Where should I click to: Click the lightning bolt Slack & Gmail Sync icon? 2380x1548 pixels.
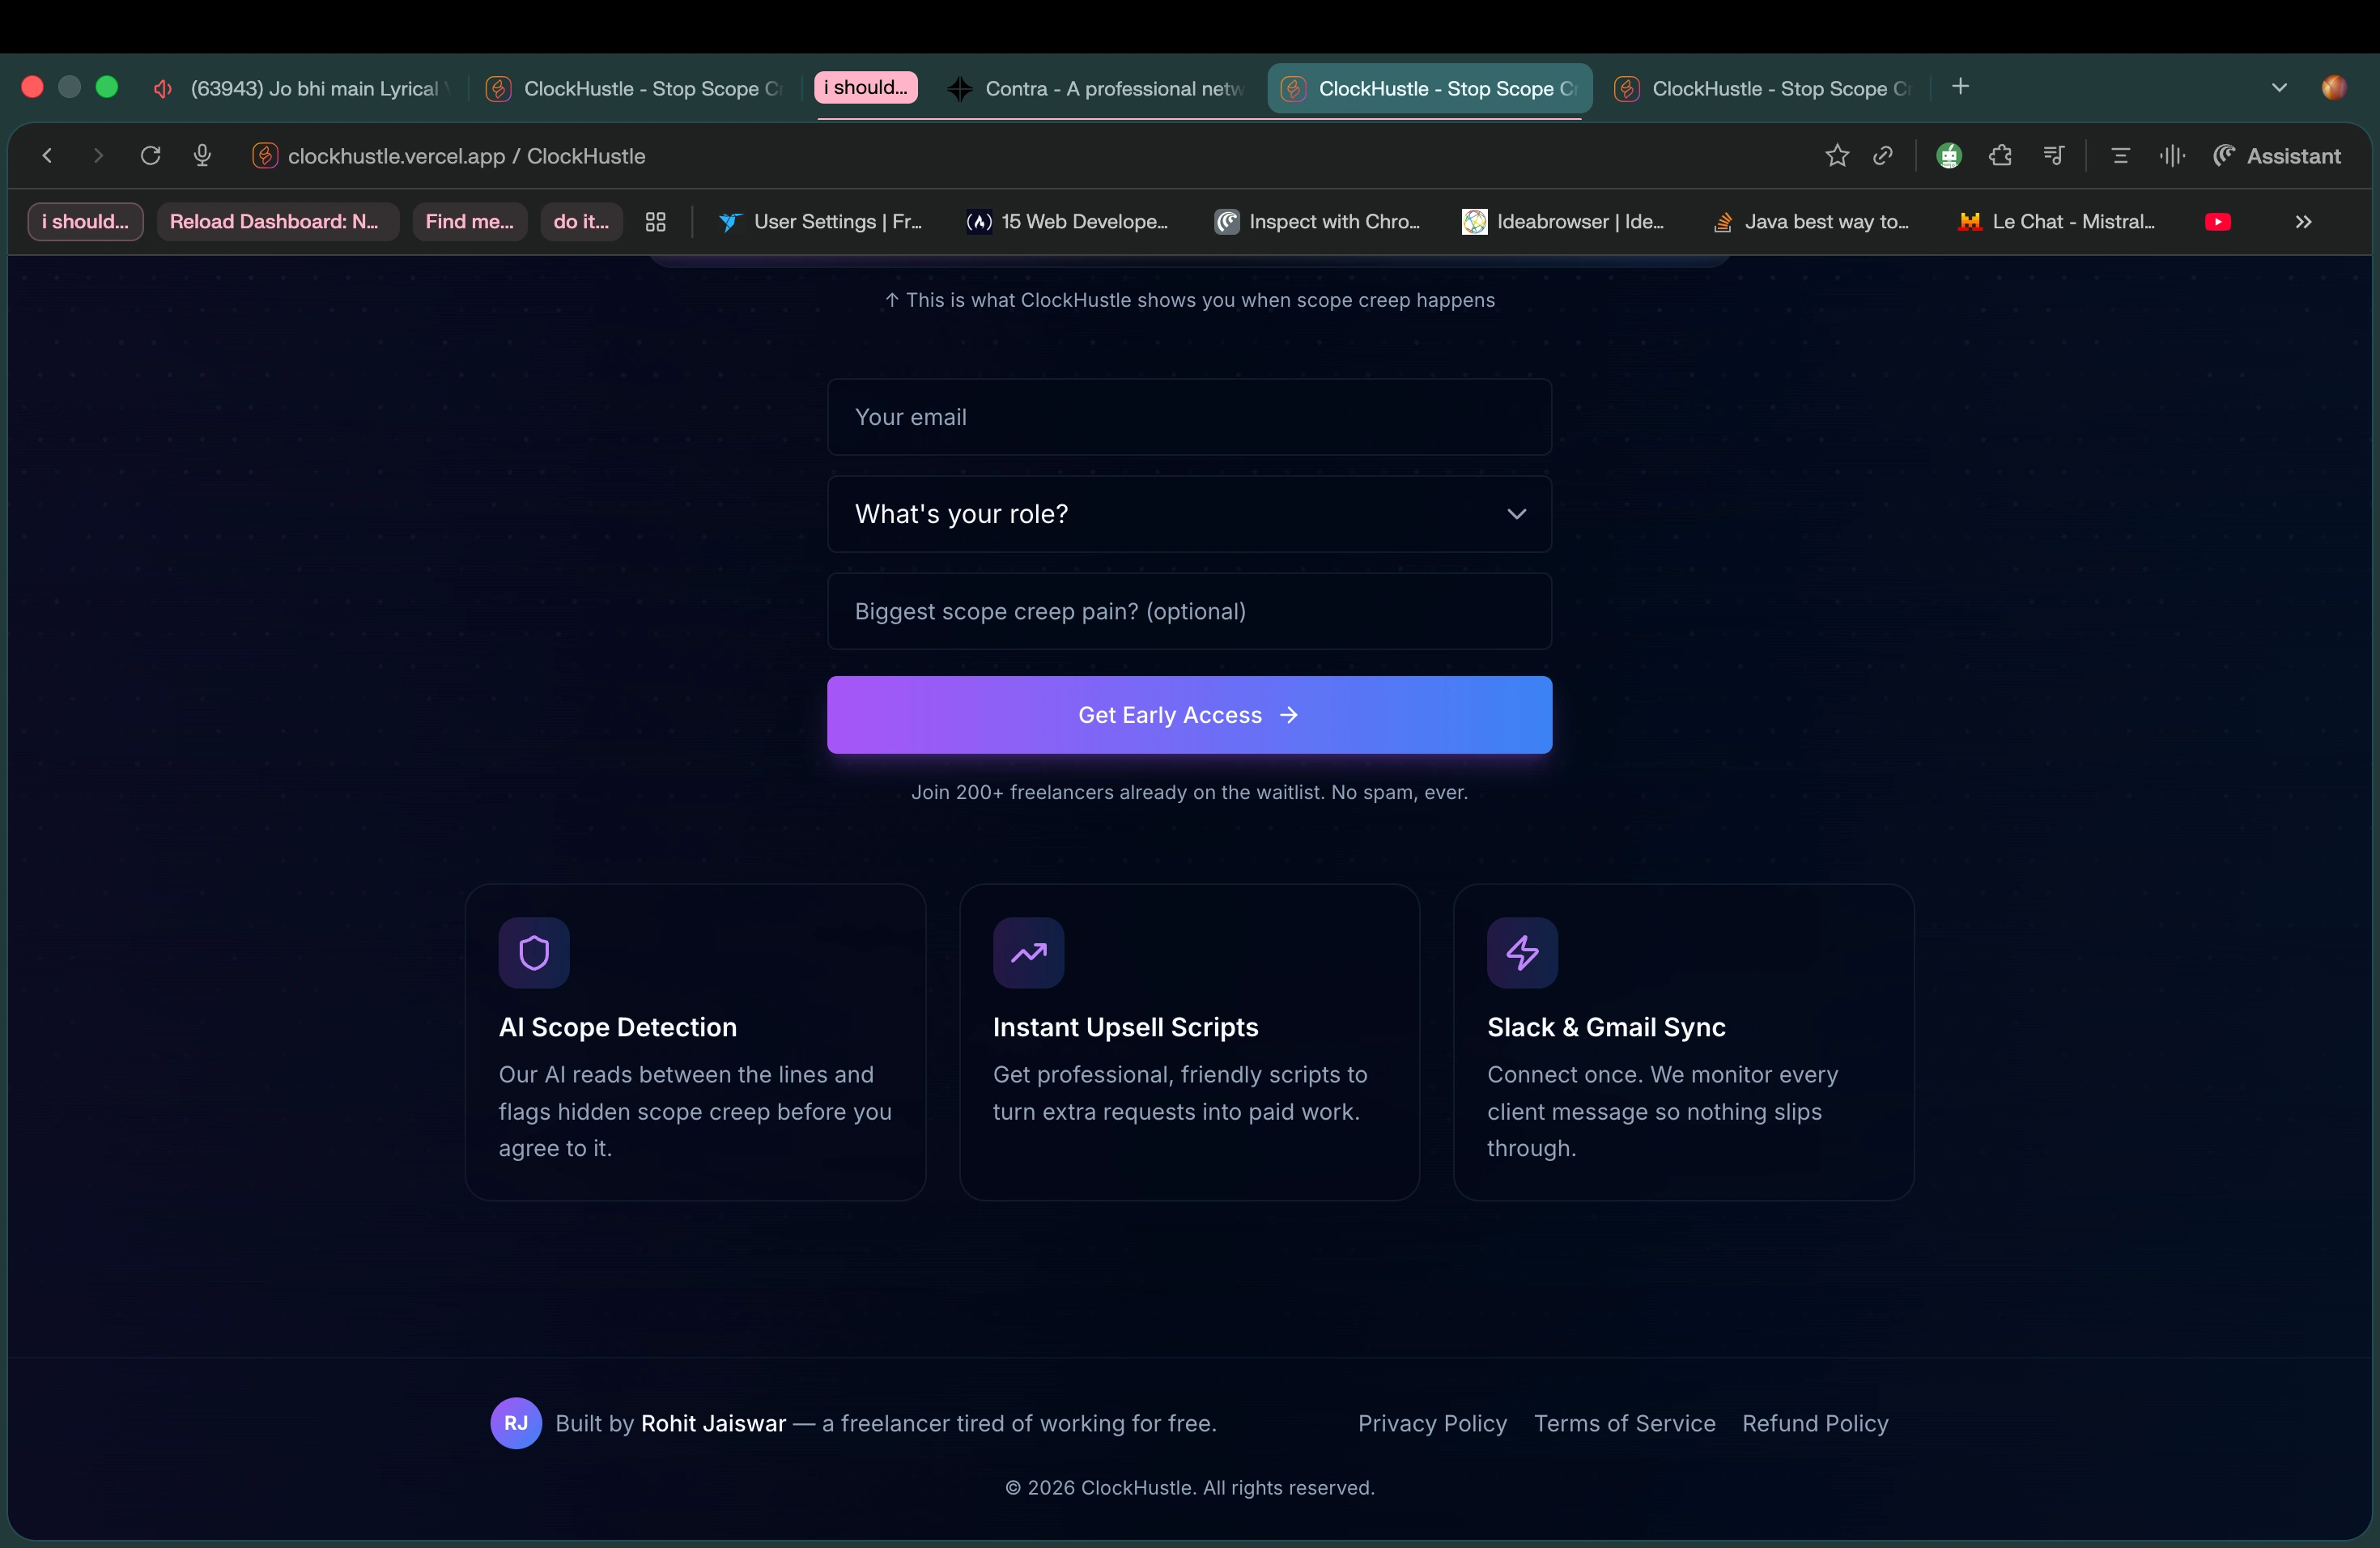tap(1522, 953)
